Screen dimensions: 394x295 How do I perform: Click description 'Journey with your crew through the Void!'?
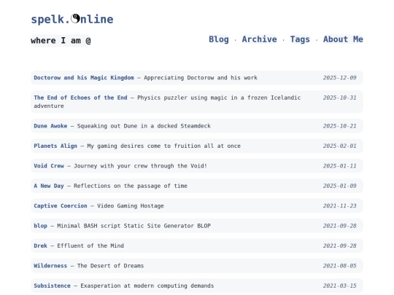tap(140, 166)
